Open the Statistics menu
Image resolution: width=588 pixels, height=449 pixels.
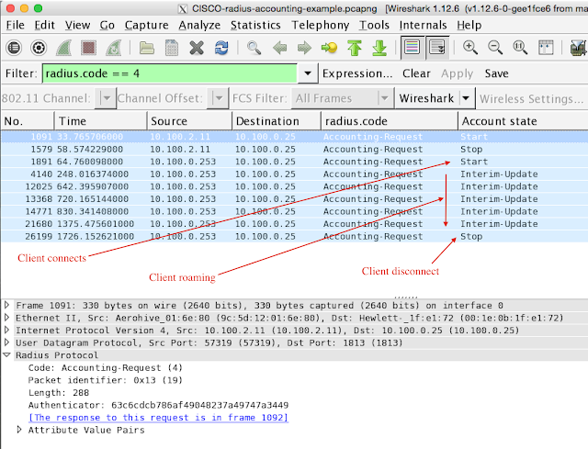[255, 25]
